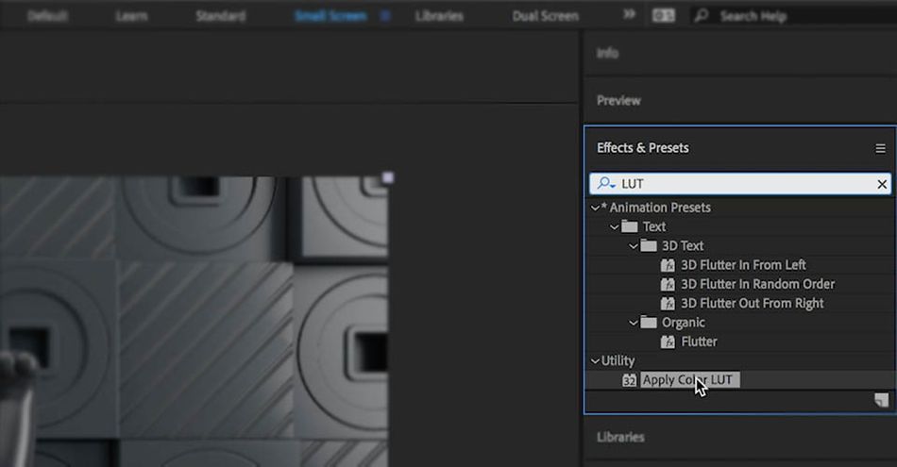
Task: Click the Organic folder icon
Action: pyautogui.click(x=648, y=323)
